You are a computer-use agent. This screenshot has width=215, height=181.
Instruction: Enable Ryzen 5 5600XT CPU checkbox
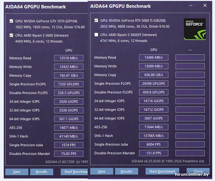click(x=96, y=34)
